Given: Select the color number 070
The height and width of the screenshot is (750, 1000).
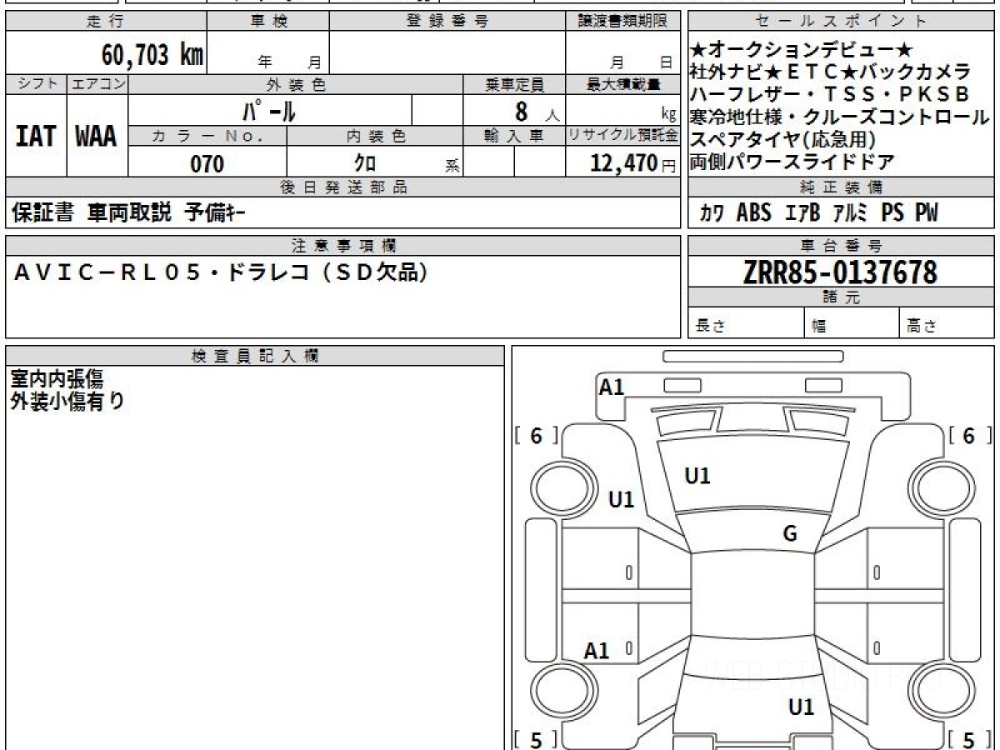Looking at the screenshot, I should coord(207,163).
